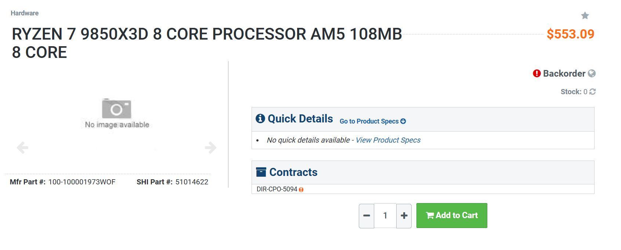
Task: Click the cart icon inside Add to Cart
Action: [430, 215]
